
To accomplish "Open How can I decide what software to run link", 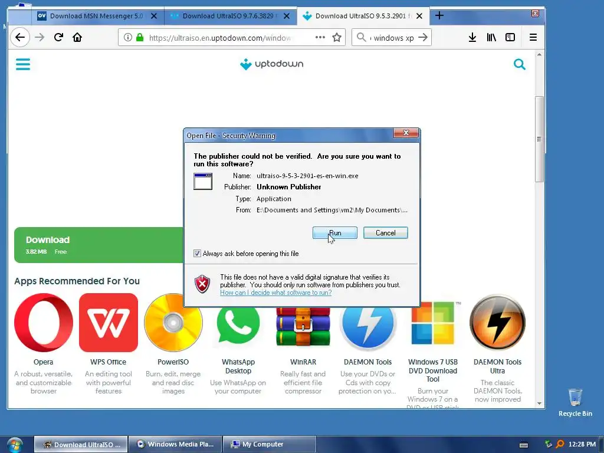I will [276, 293].
